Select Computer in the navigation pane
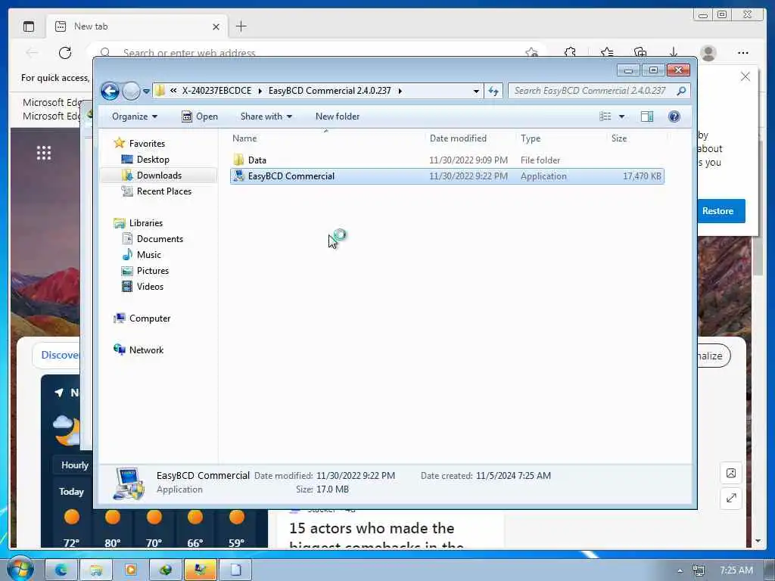This screenshot has width=775, height=581. [x=150, y=318]
